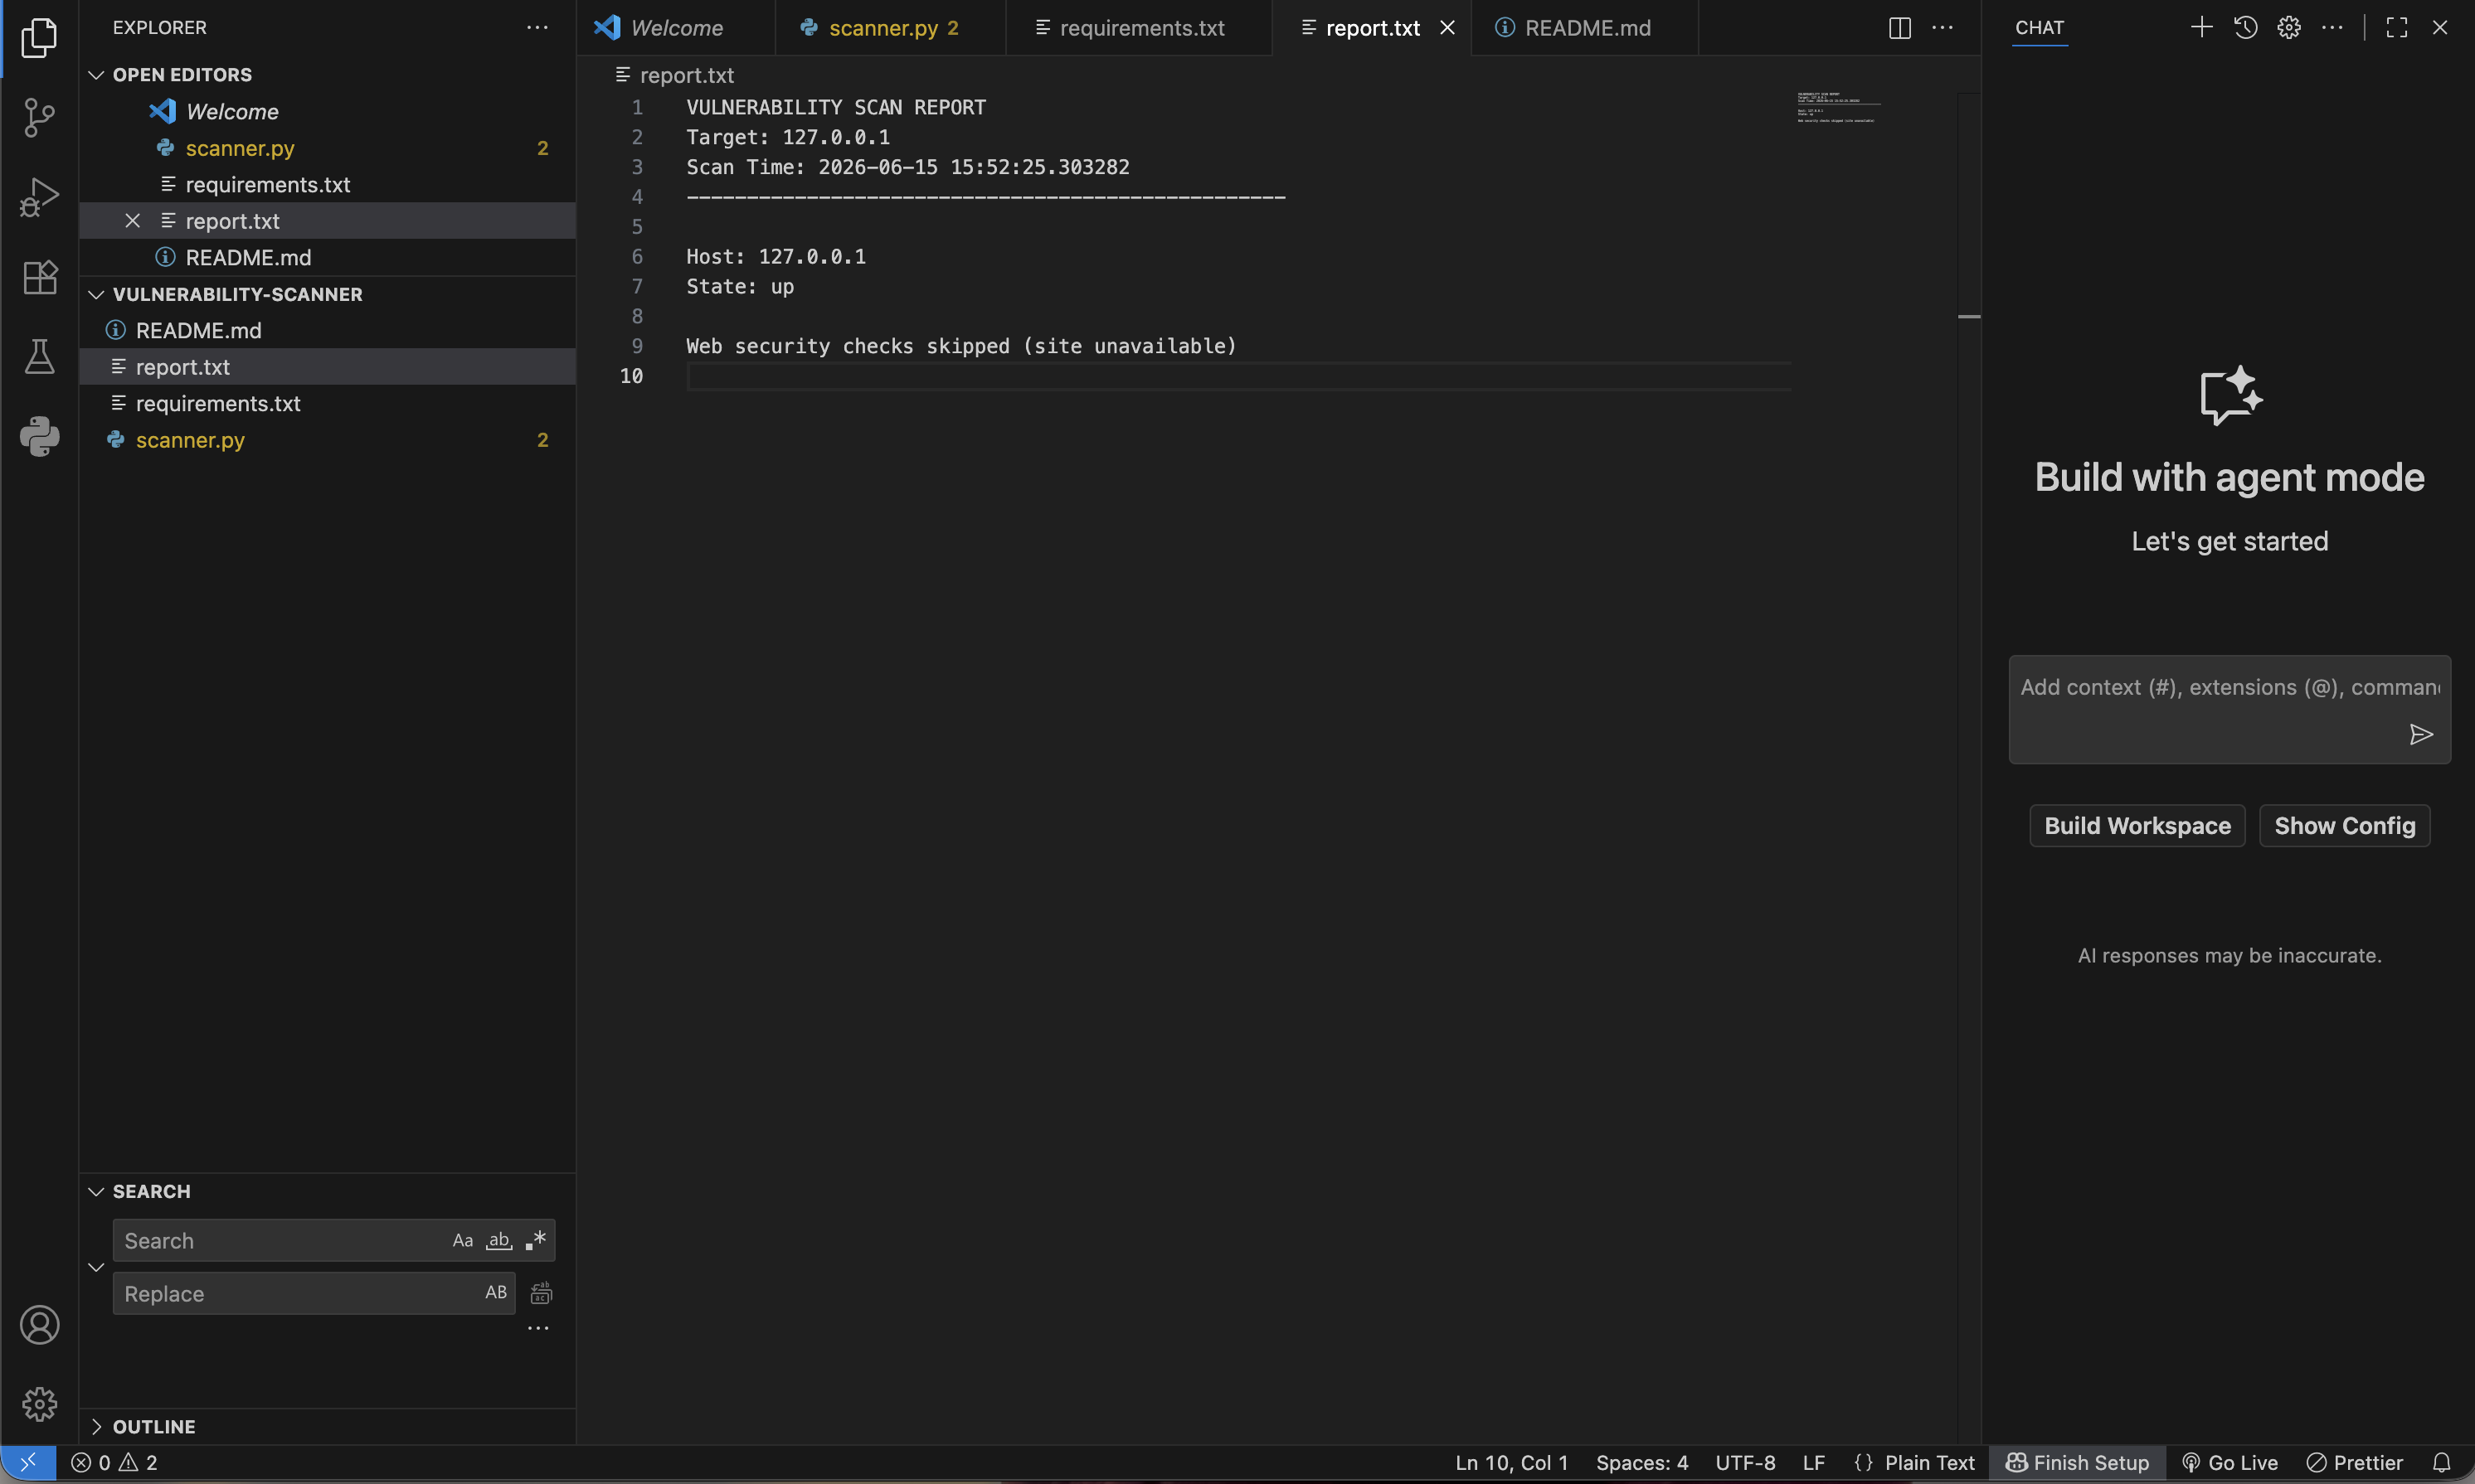
Task: Open the Run and Debug view
Action: 39,197
